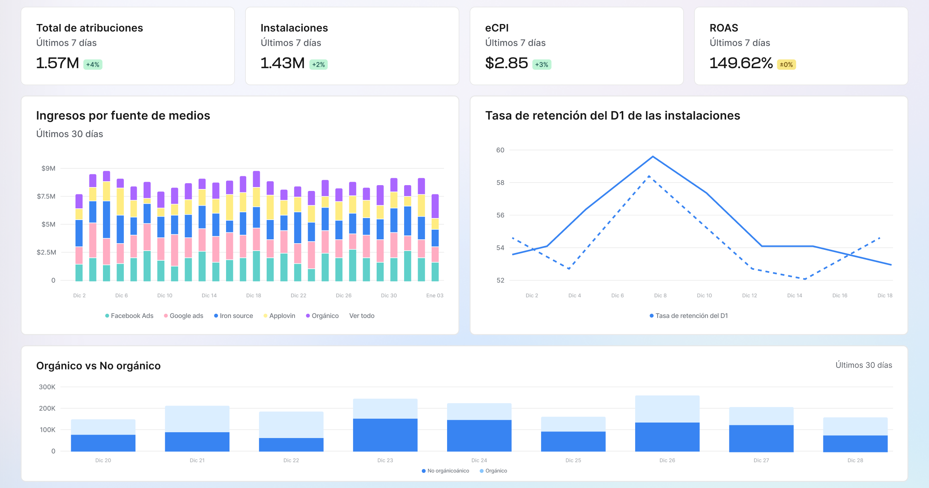This screenshot has height=488, width=929.
Task: Toggle Iron source legend entry
Action: pyautogui.click(x=233, y=316)
